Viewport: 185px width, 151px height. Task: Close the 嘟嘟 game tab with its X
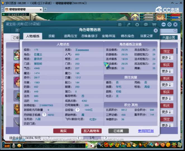[41, 10]
